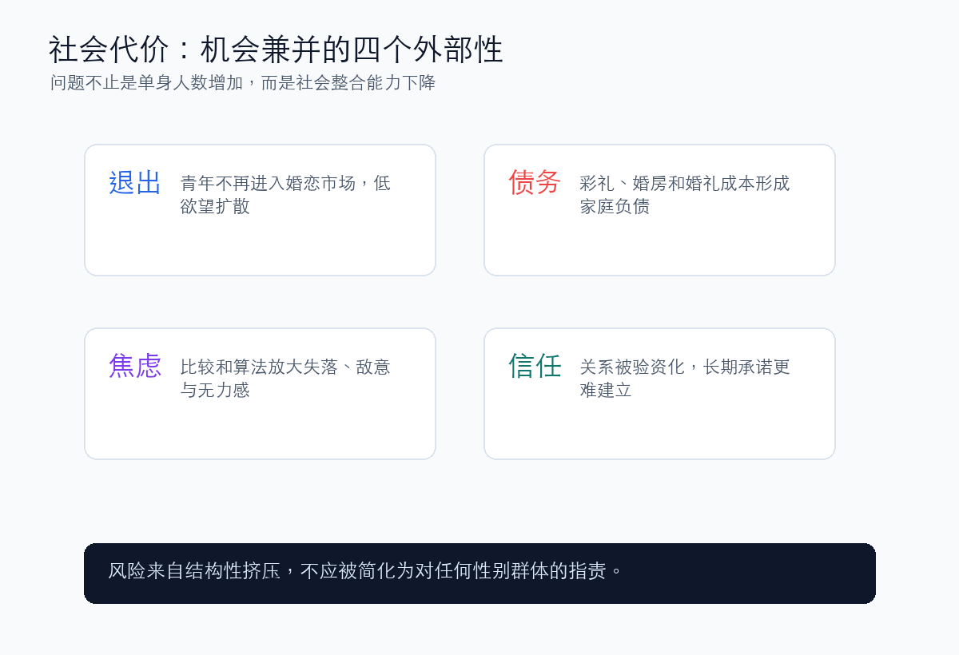This screenshot has height=655, width=959.
Task: Click empty area of the 债务 card
Action: pyautogui.click(x=659, y=248)
